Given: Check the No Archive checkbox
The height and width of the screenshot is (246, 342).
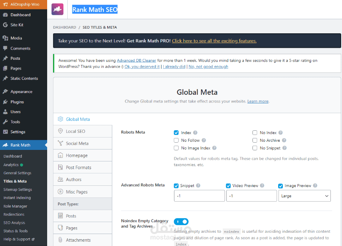Looking at the screenshot, I should click(255, 140).
